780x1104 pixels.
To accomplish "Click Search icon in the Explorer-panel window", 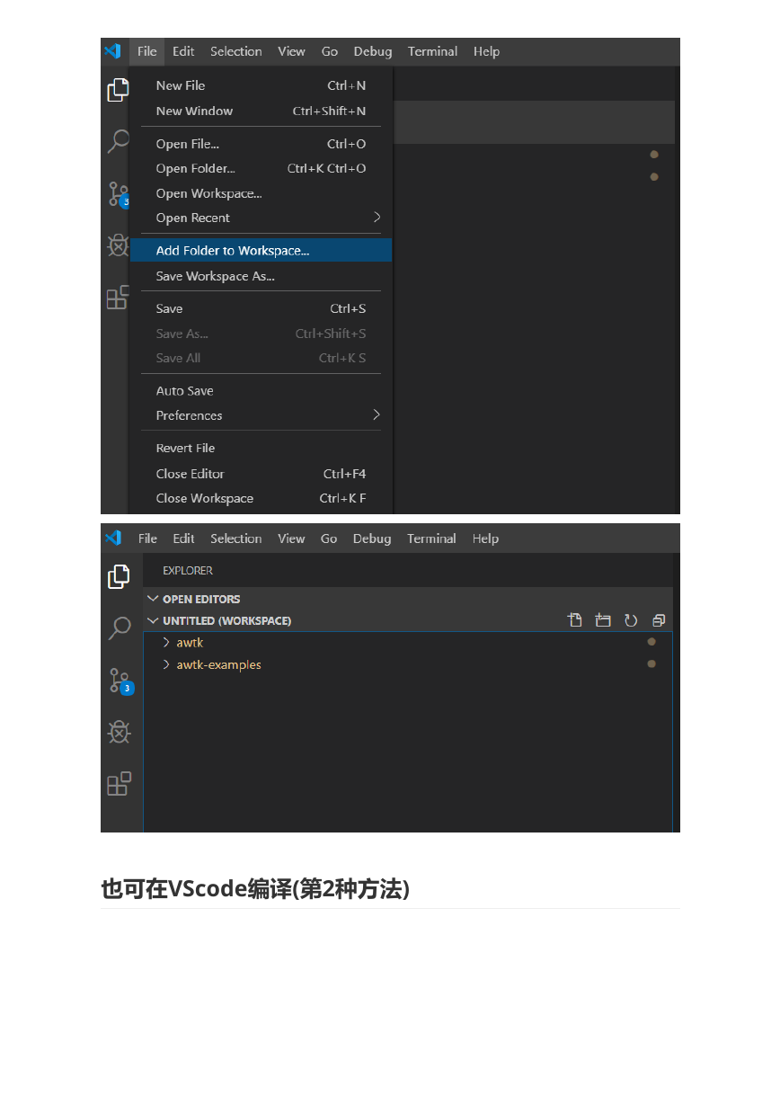I will click(x=119, y=628).
